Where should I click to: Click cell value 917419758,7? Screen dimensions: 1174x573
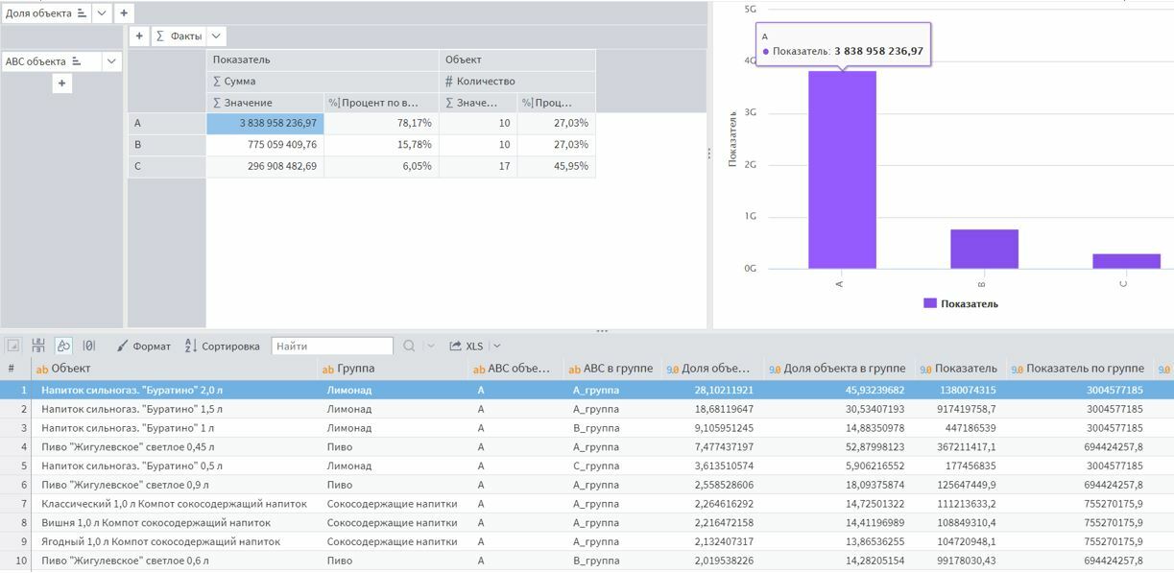963,409
